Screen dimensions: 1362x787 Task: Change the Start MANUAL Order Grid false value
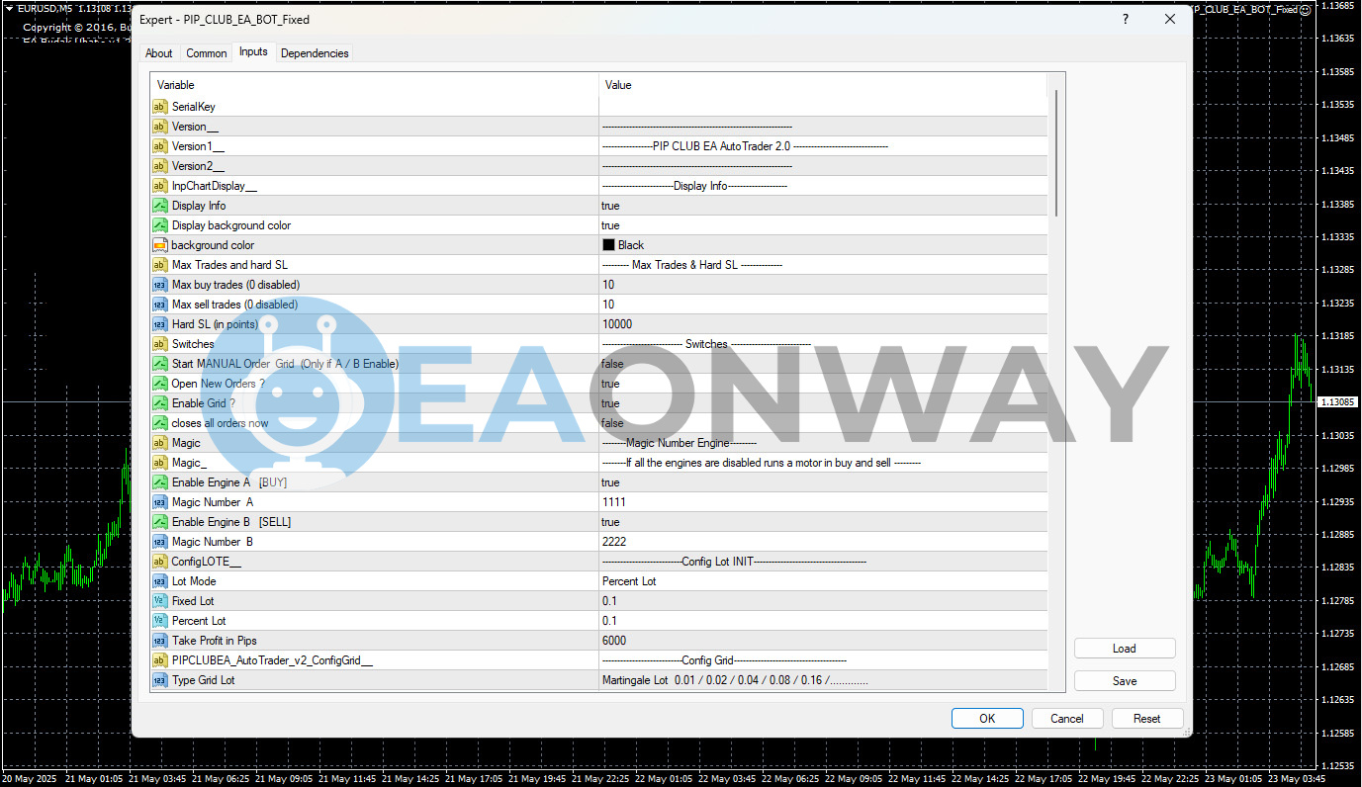coord(823,364)
